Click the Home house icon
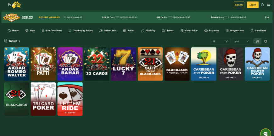The image size is (274, 136). 9,30
